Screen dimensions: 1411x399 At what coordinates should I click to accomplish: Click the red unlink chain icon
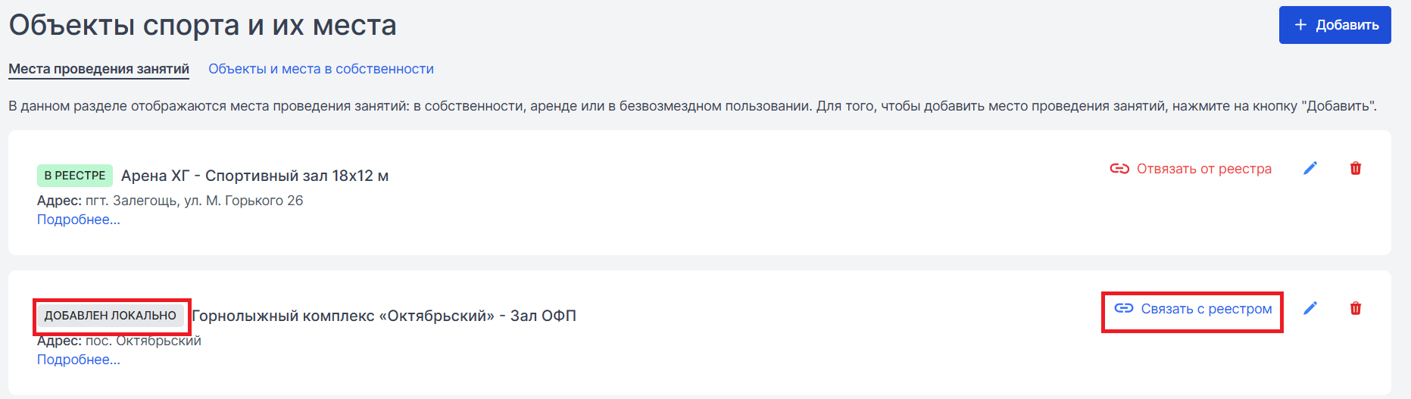click(x=1119, y=168)
